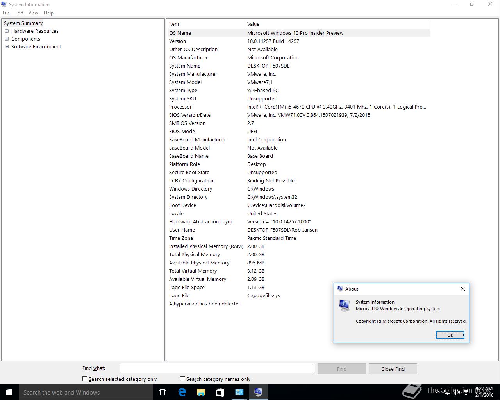500x400 pixels.
Task: Open File Explorer from the taskbar
Action: [x=201, y=392]
